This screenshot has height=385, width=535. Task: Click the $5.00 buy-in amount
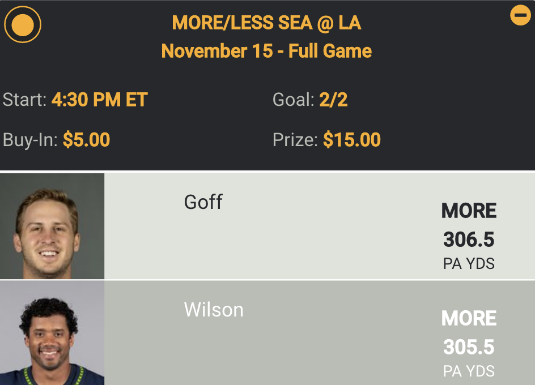(x=86, y=140)
